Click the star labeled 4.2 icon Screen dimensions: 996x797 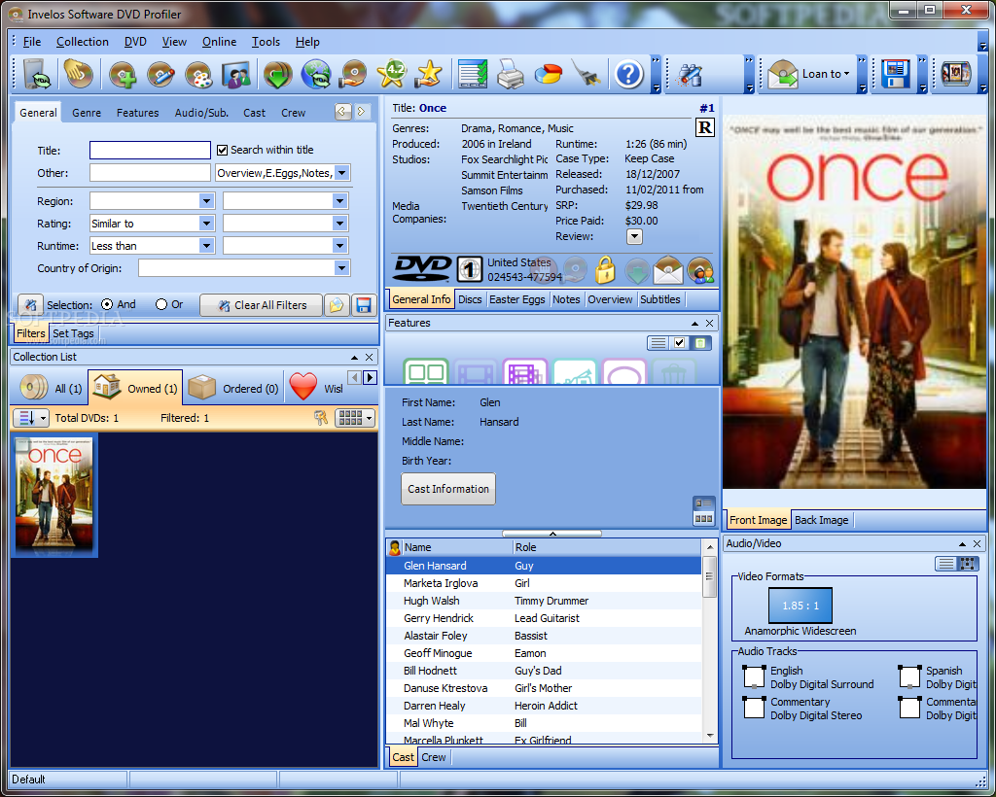(392, 74)
